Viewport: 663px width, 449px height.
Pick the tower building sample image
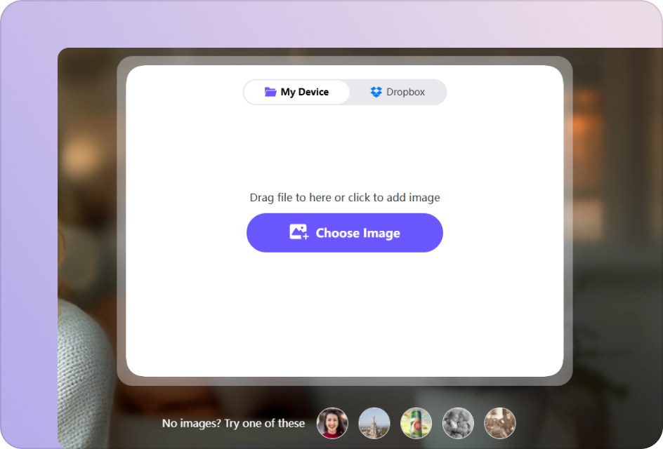[x=374, y=423]
